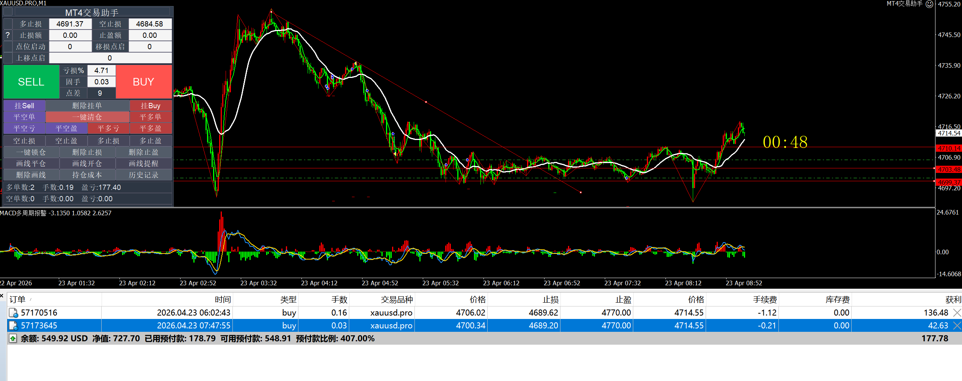The height and width of the screenshot is (381, 962).
Task: Toggle the small box left of the panel title
Action: point(8,12)
